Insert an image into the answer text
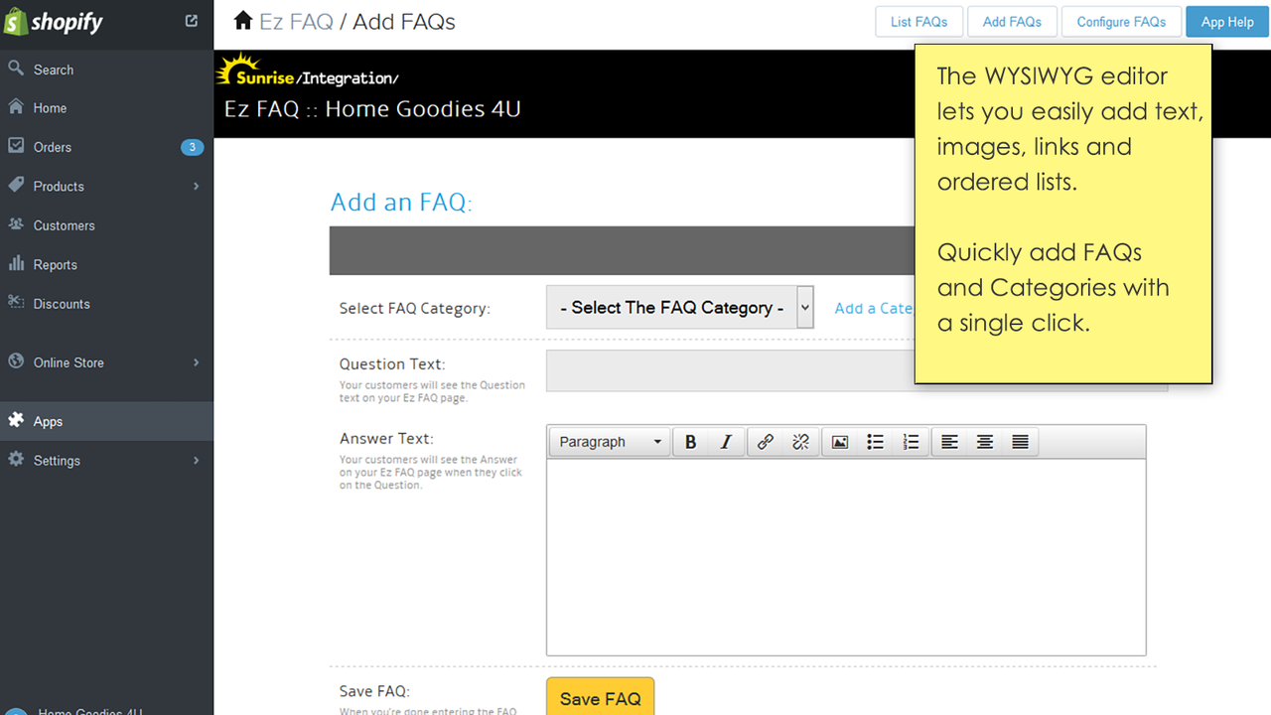Screen dimensions: 1271x715 coord(839,441)
